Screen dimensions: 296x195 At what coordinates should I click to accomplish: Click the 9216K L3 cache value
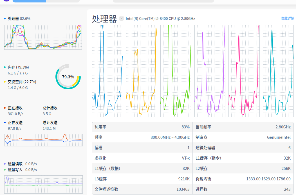184,179
